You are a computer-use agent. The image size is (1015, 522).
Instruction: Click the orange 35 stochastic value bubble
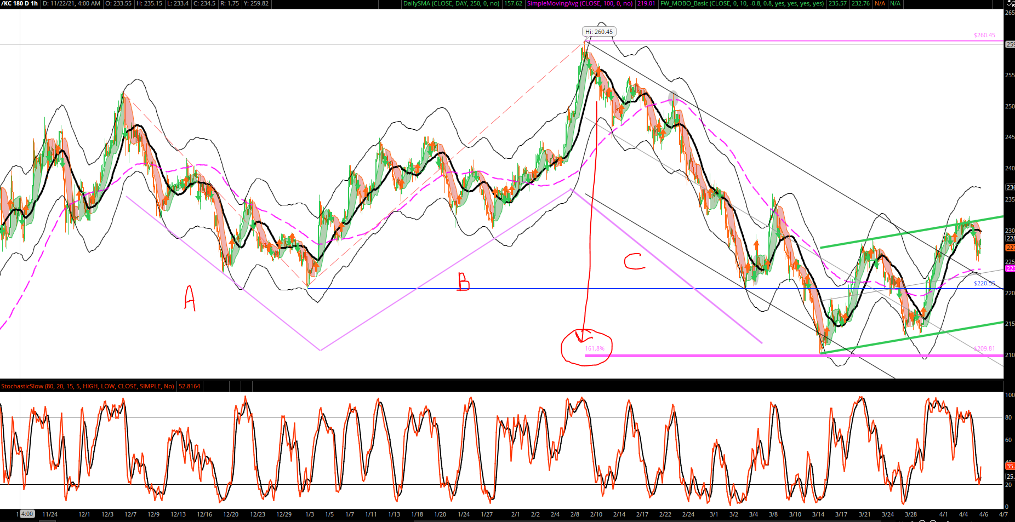tap(1010, 466)
